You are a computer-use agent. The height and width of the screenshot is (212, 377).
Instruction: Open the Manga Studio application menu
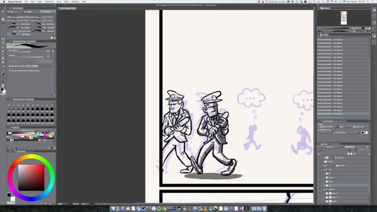point(15,2)
